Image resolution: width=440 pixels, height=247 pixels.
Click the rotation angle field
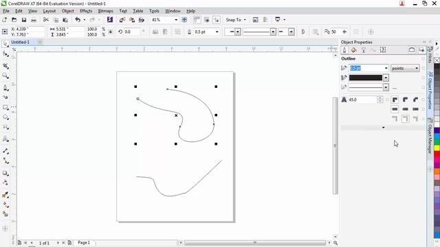click(132, 32)
